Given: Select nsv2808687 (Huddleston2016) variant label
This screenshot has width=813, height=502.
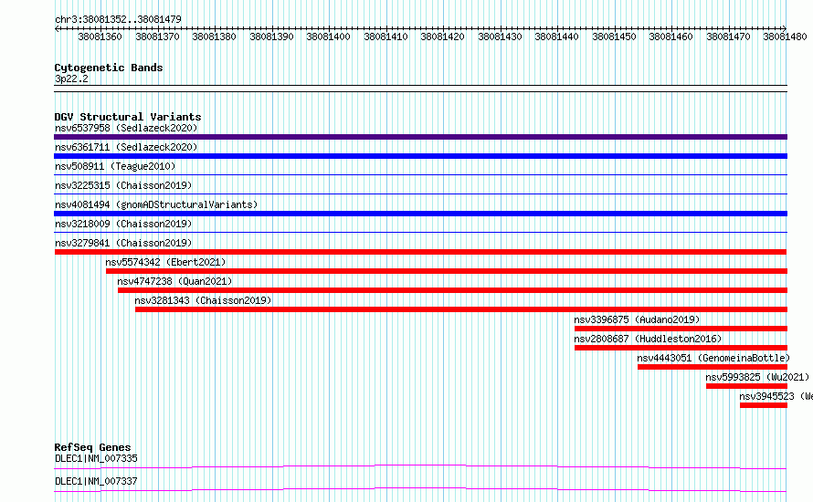Looking at the screenshot, I should click(648, 339).
